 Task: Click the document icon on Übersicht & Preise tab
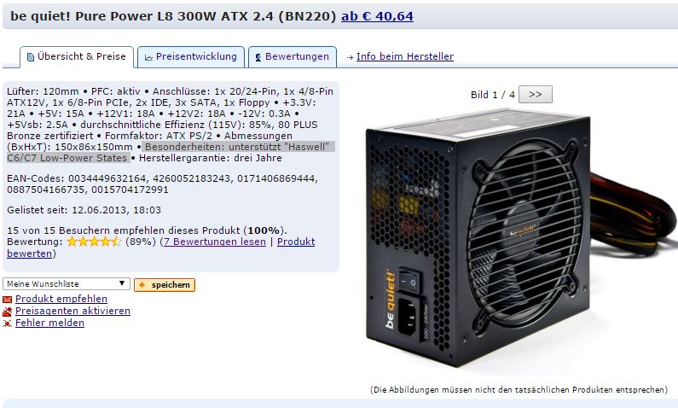(x=31, y=57)
